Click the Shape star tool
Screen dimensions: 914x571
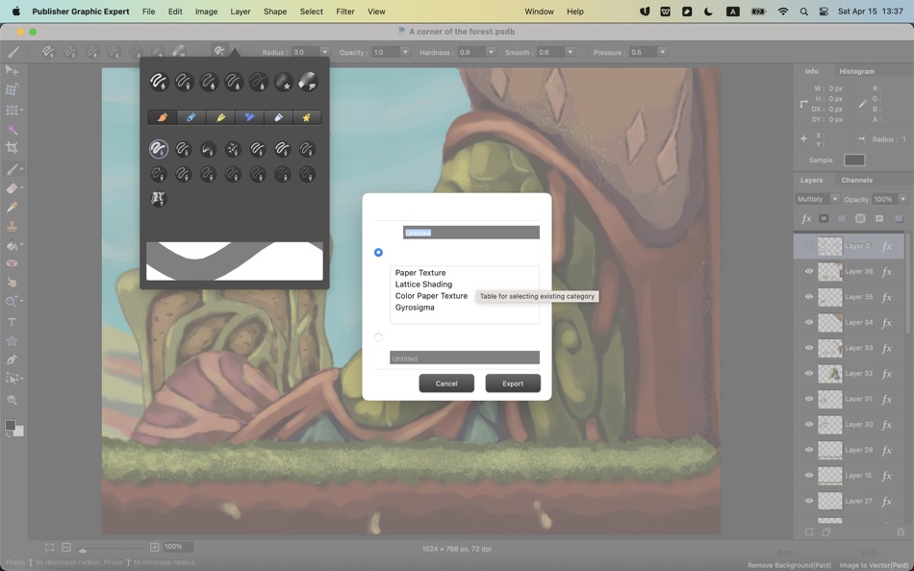[x=12, y=341]
